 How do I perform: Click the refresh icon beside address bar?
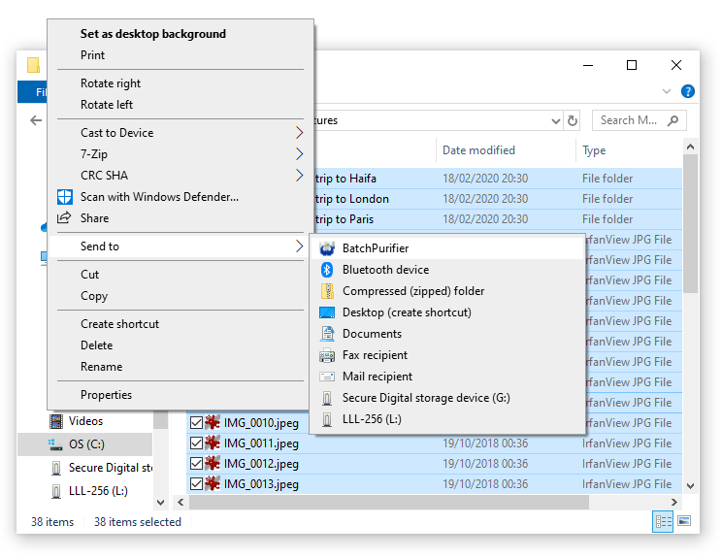(572, 120)
